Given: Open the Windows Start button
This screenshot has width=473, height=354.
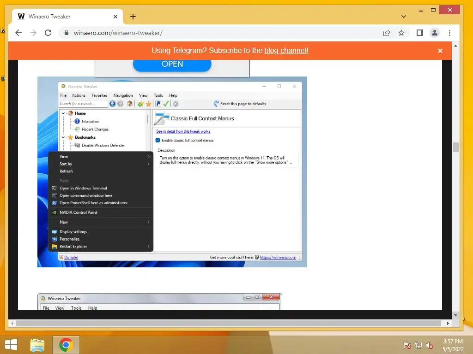Looking at the screenshot, I should coord(11,345).
